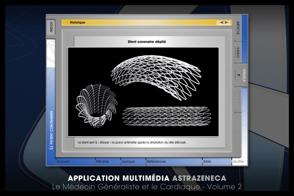
Task: Click the stent coronaire image
Action: (x=147, y=92)
